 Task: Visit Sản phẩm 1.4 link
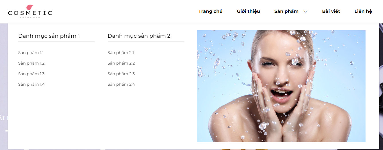[x=32, y=84]
